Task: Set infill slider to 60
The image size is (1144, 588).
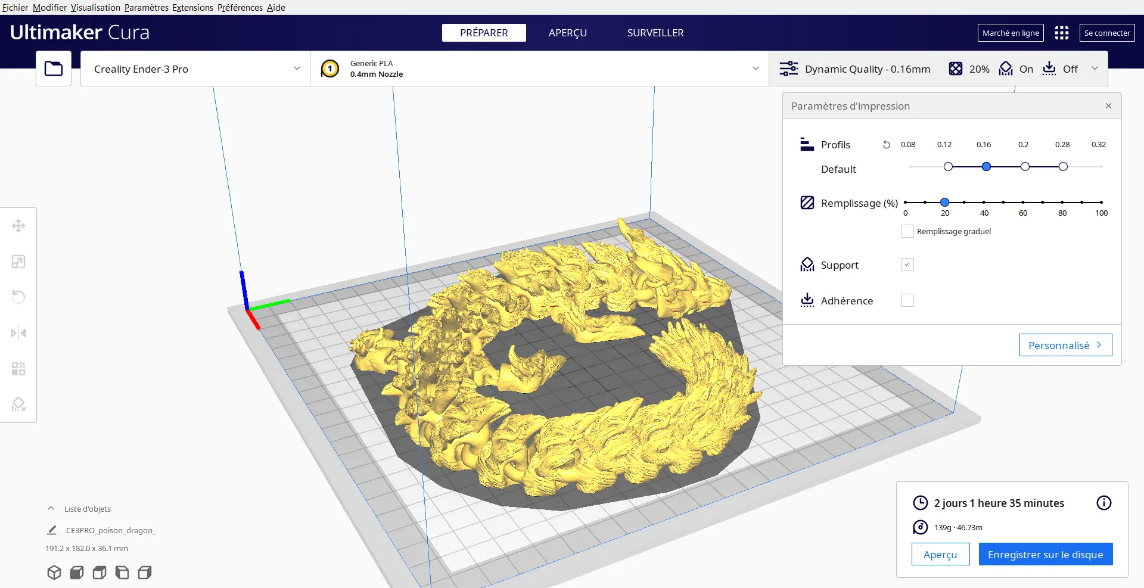Action: click(x=1023, y=203)
